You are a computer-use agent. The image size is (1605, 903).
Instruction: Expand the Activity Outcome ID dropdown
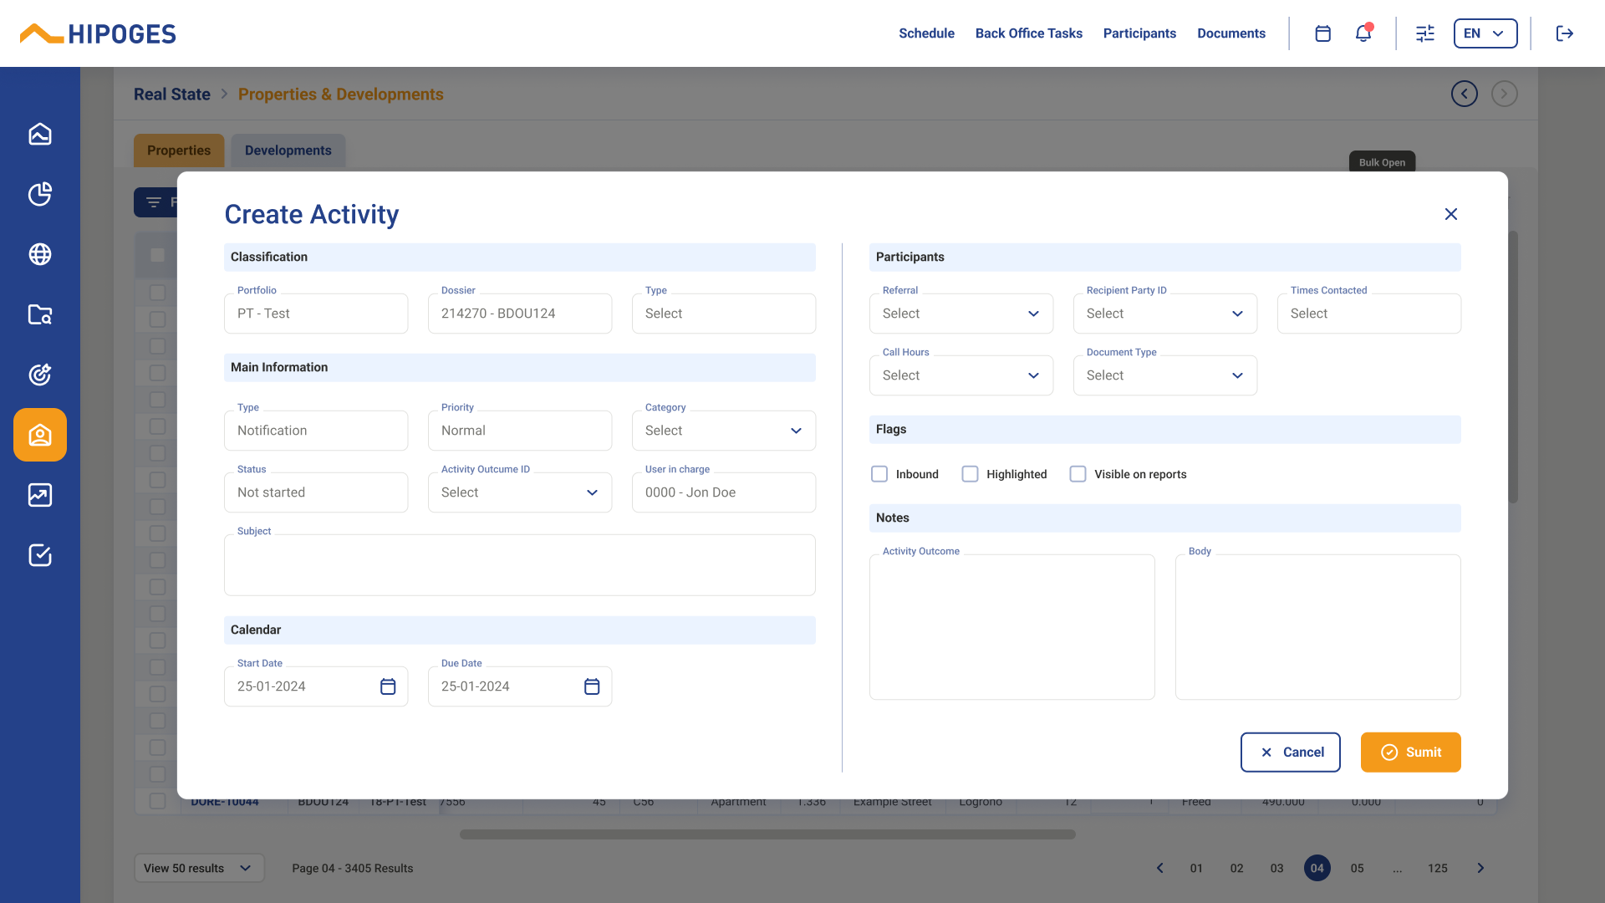pos(519,492)
